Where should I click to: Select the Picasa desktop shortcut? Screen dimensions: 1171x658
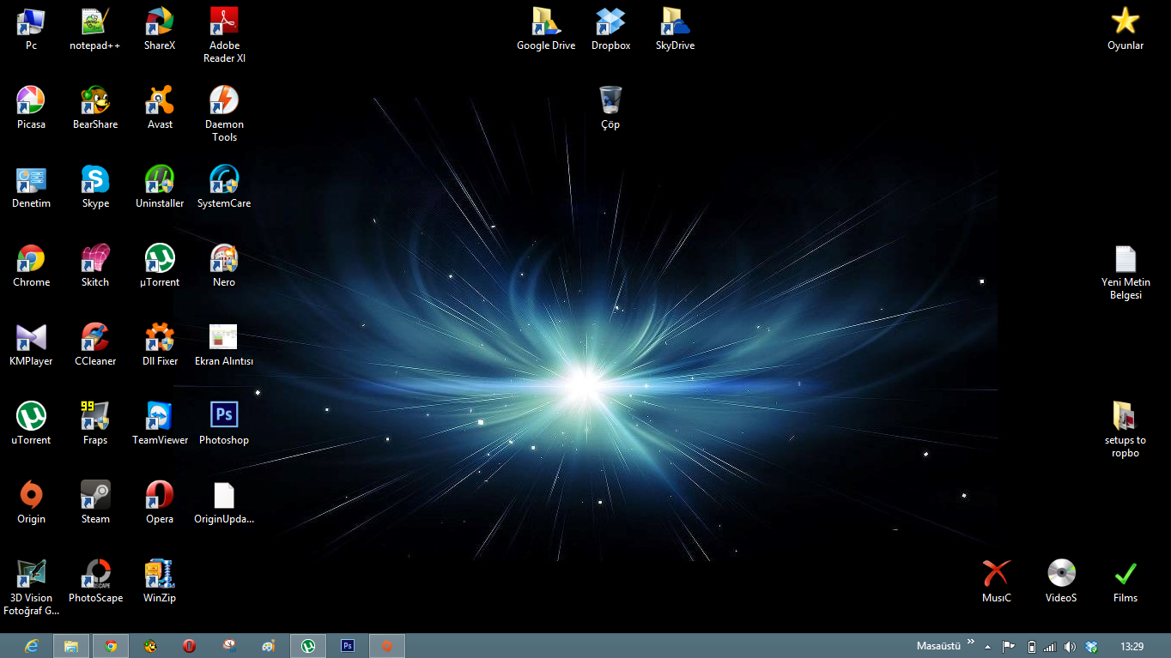pos(31,107)
